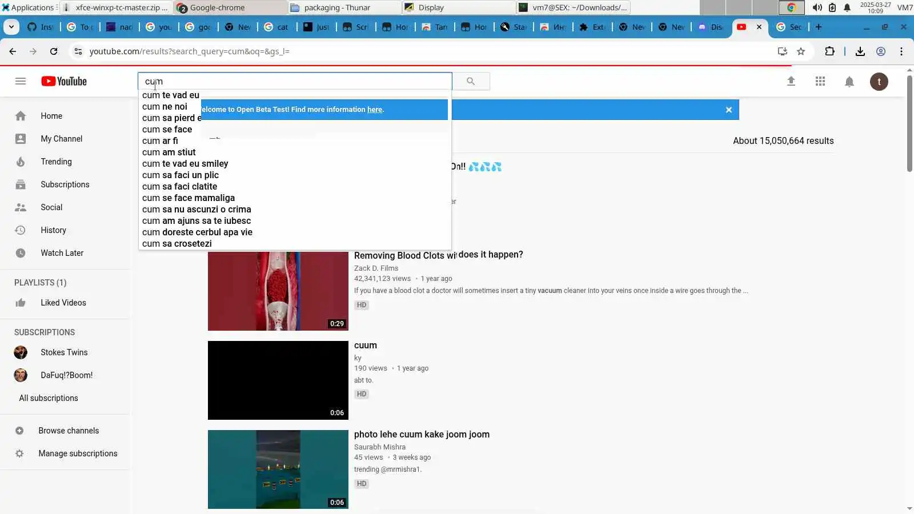Open History in the sidebar
Viewport: 914px width, 514px height.
click(65, 230)
